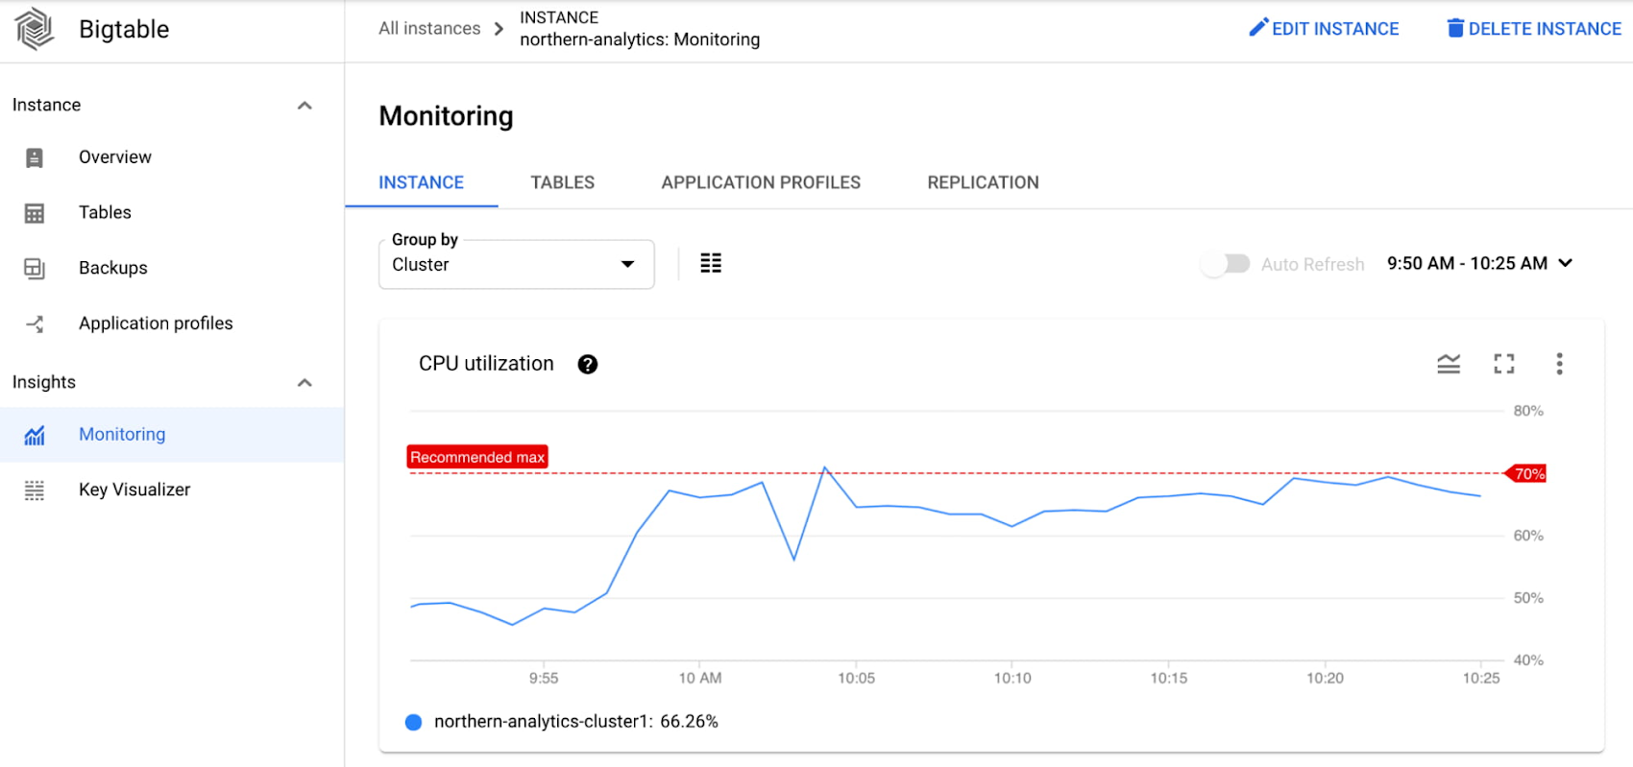Click the pencil icon for Edit Instance

point(1258,28)
